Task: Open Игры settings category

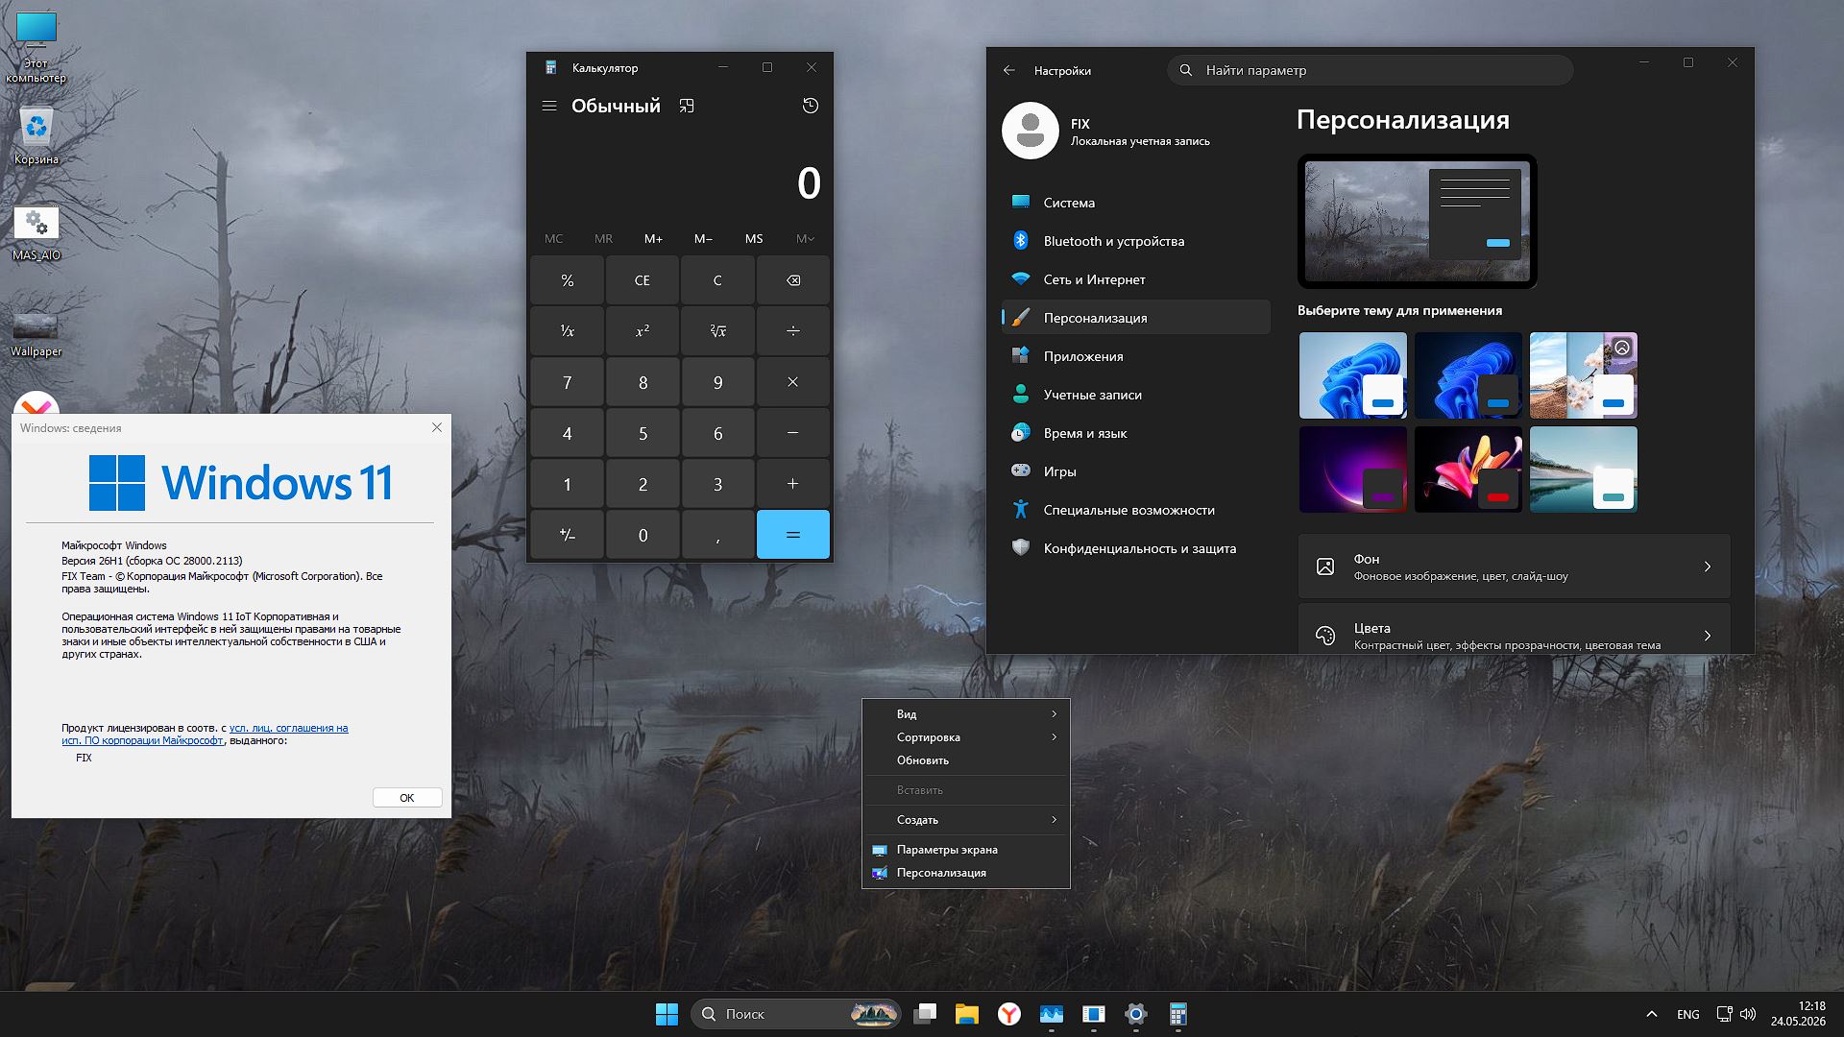Action: point(1135,471)
